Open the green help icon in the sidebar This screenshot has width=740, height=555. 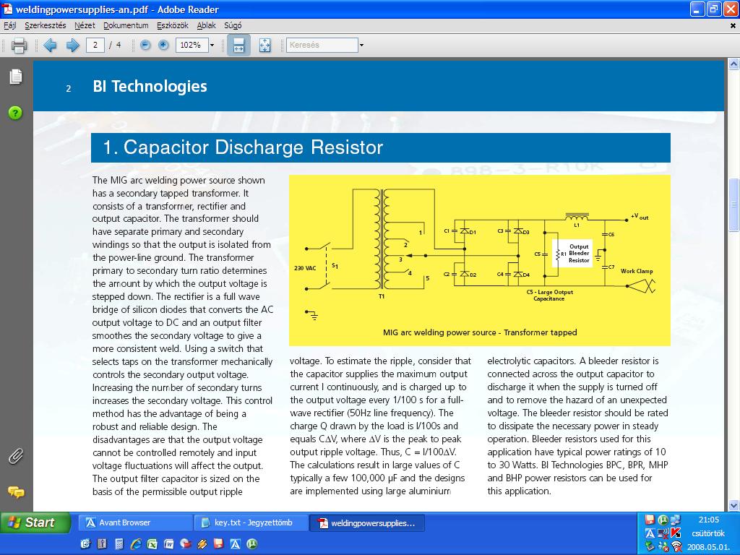tap(15, 113)
